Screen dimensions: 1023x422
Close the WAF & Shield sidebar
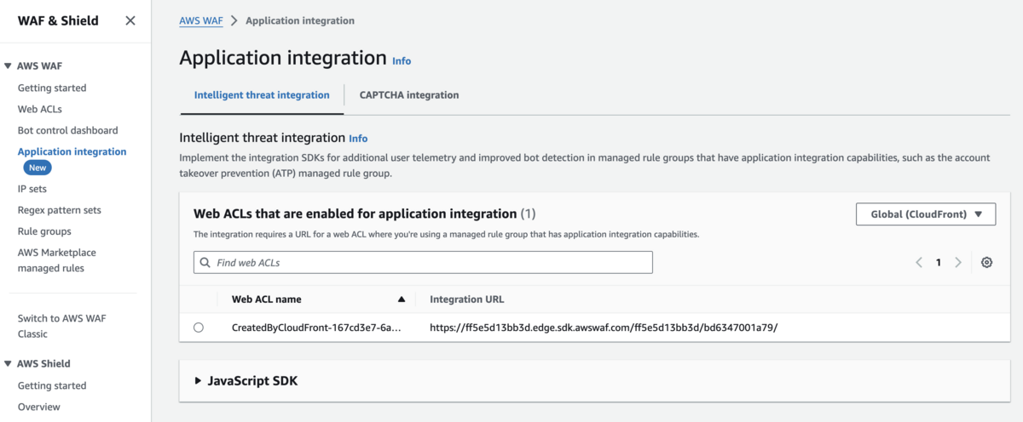click(x=130, y=20)
